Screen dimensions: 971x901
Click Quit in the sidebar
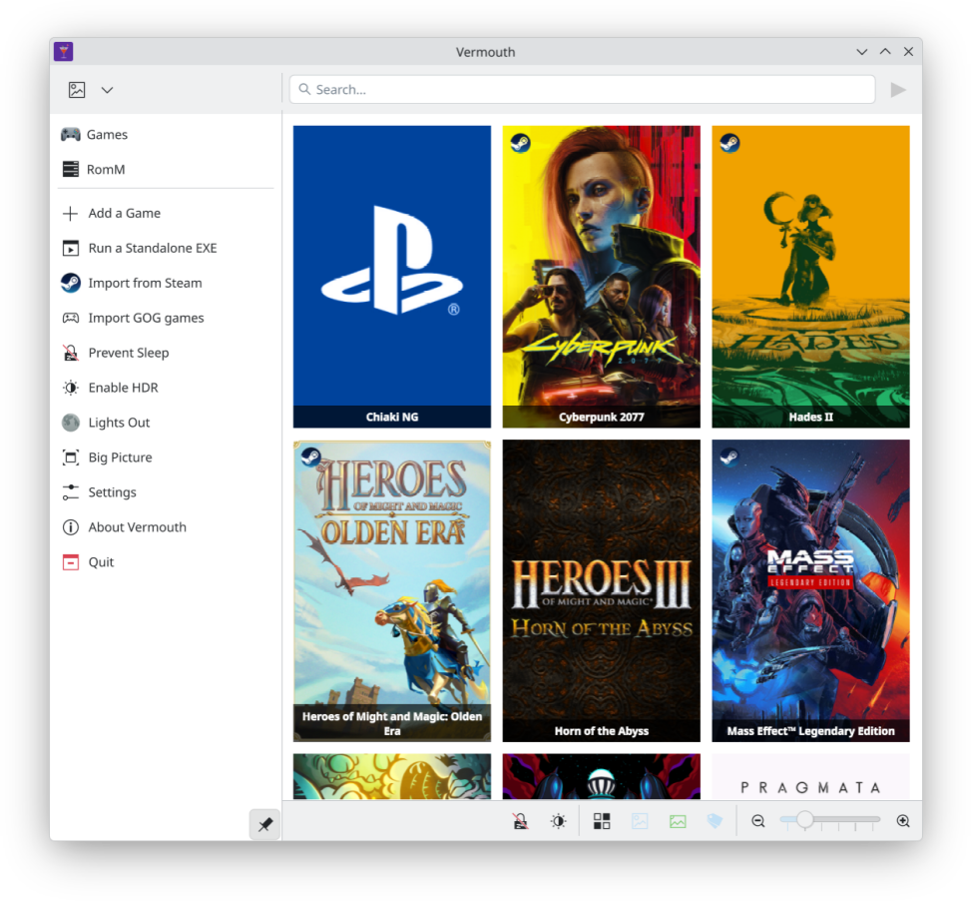tap(166, 562)
